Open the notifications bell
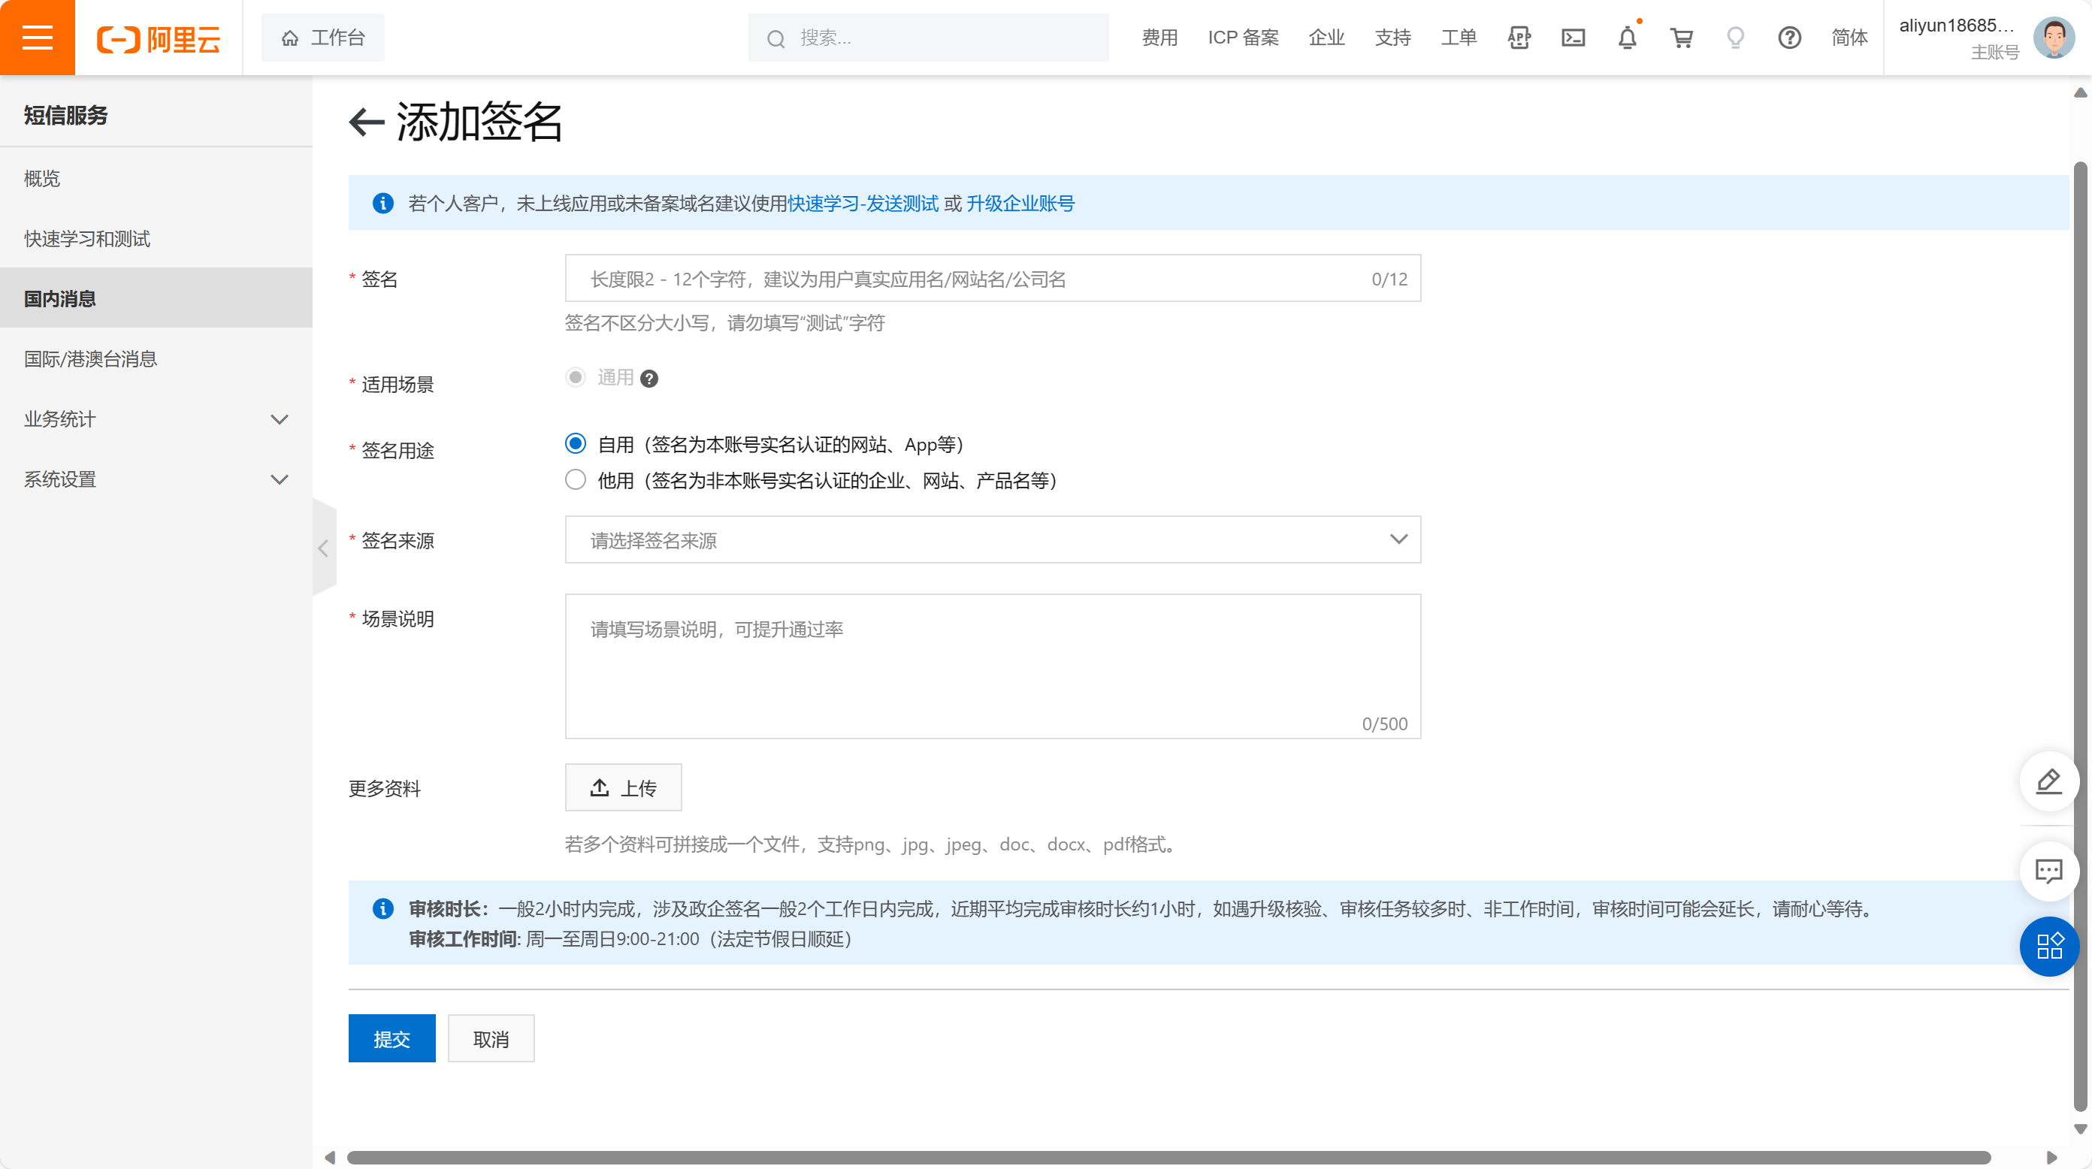The image size is (2092, 1169). pos(1628,38)
